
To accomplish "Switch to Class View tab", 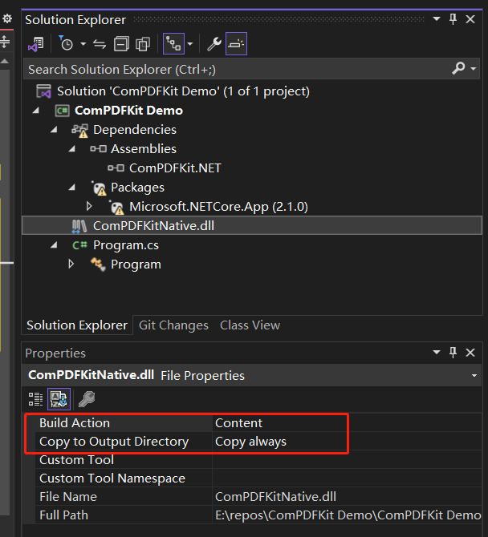I will 250,325.
